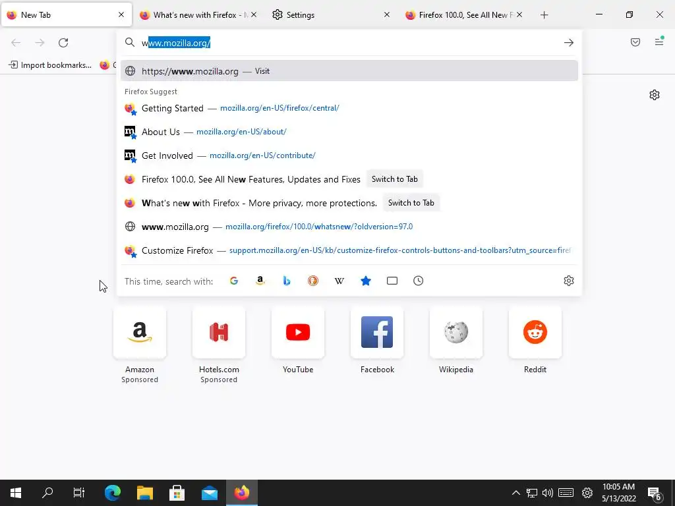Open About Us bookmark suggestion
This screenshot has height=506, width=675.
click(x=349, y=132)
